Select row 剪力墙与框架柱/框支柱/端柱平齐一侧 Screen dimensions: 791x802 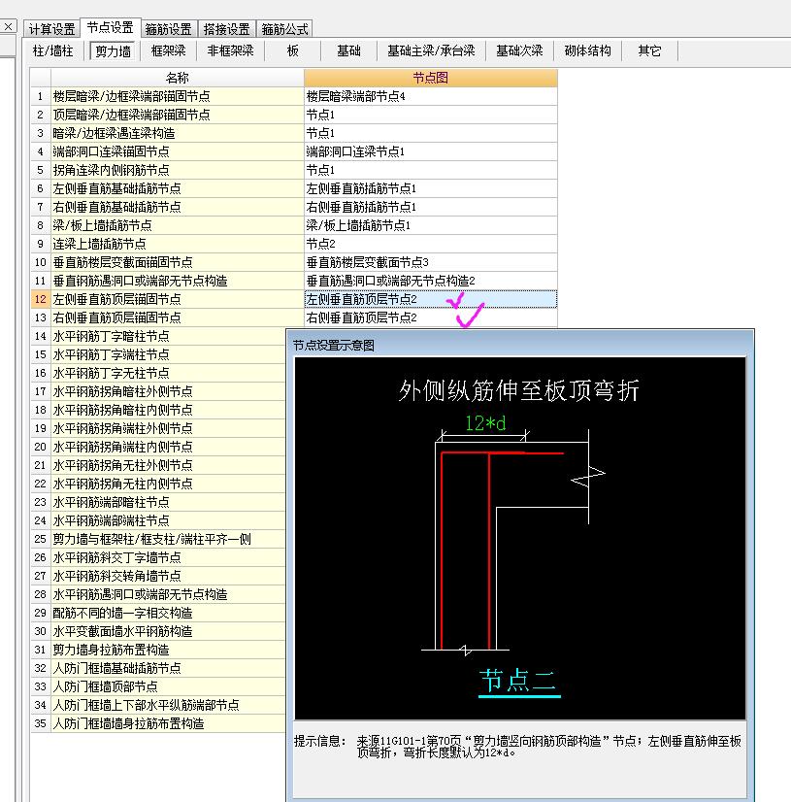[168, 539]
